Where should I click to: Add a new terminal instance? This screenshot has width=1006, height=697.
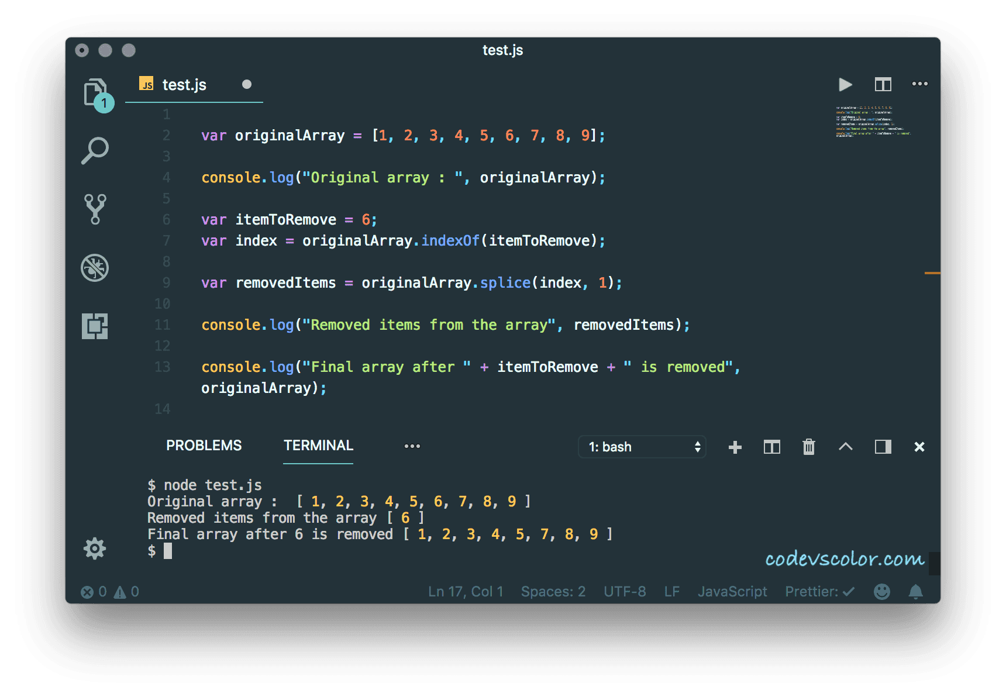(735, 447)
